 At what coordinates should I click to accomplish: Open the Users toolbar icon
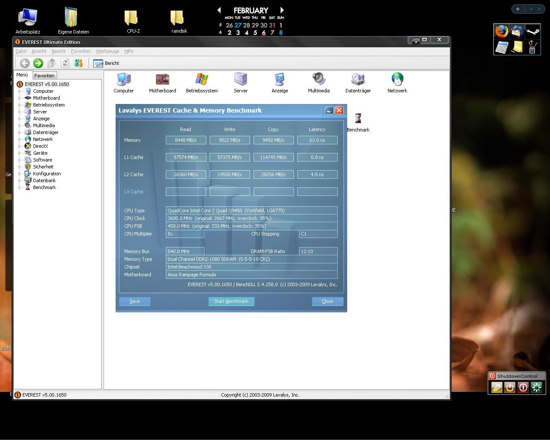click(x=78, y=63)
